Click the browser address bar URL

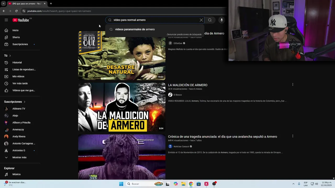tap(59, 11)
